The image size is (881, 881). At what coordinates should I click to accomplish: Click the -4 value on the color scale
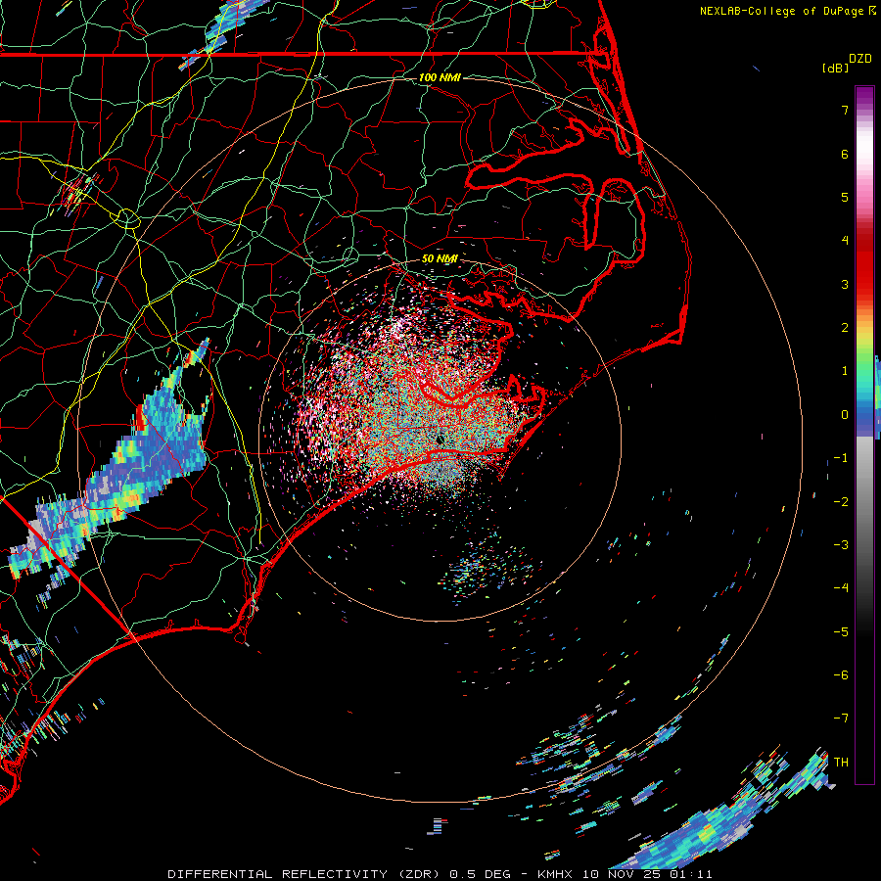pyautogui.click(x=841, y=588)
